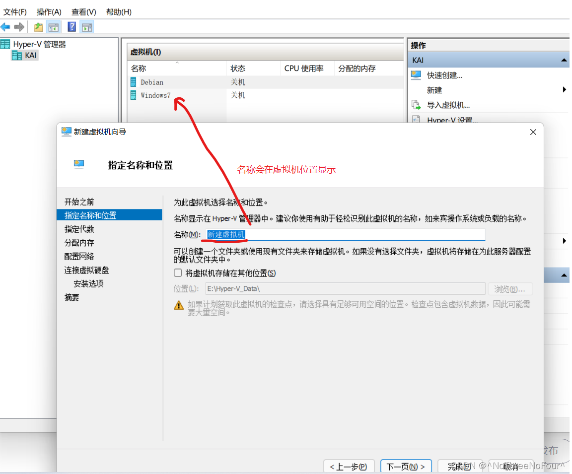
Task: Select the Hyper-V 管理器 tree root
Action: point(39,45)
